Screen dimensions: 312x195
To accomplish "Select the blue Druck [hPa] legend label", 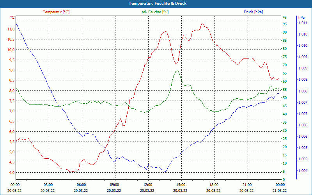I will 253,12.
